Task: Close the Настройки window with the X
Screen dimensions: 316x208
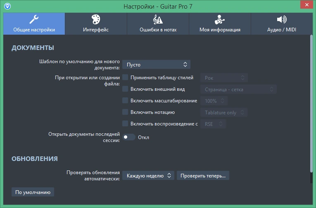Action: 306,5
